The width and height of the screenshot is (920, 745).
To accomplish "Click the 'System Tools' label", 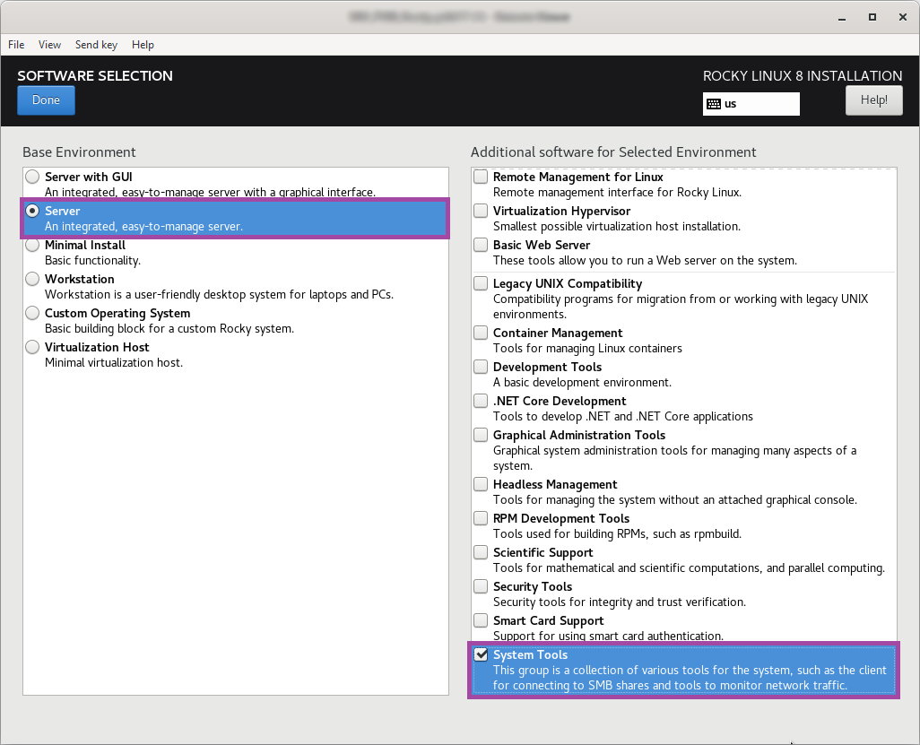I will [531, 654].
